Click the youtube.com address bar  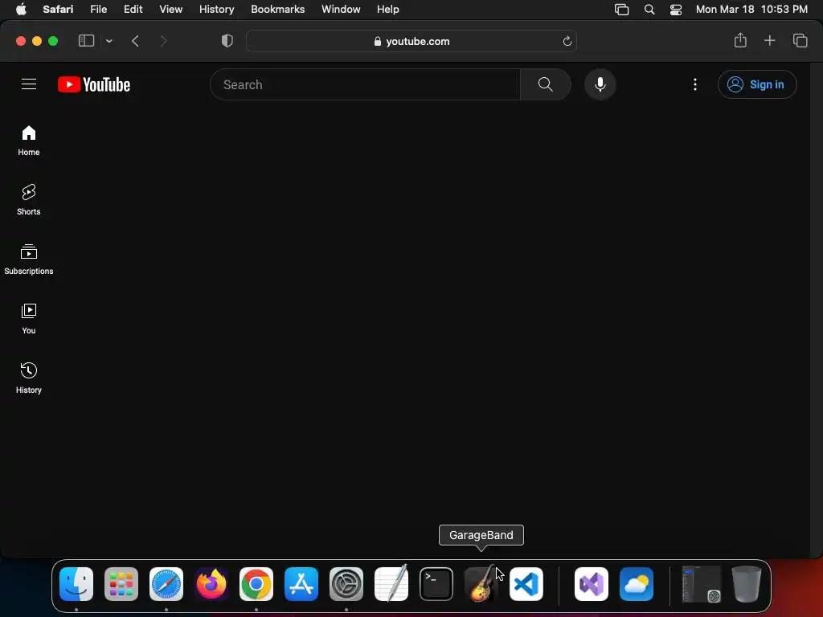pos(411,41)
